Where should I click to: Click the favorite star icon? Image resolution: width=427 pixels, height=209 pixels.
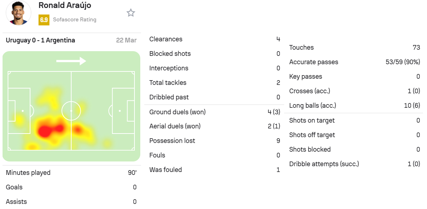(131, 13)
